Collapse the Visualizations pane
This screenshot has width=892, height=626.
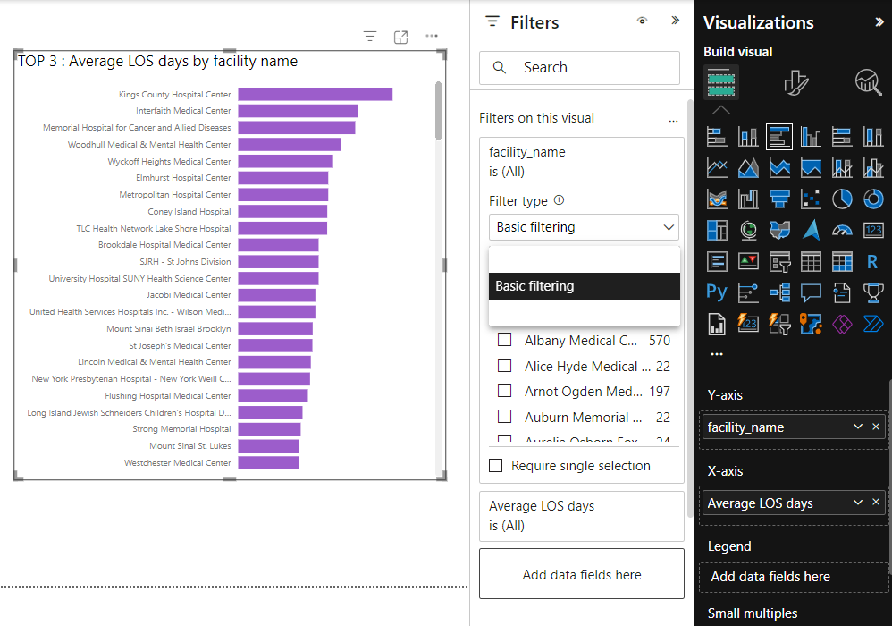(x=879, y=22)
